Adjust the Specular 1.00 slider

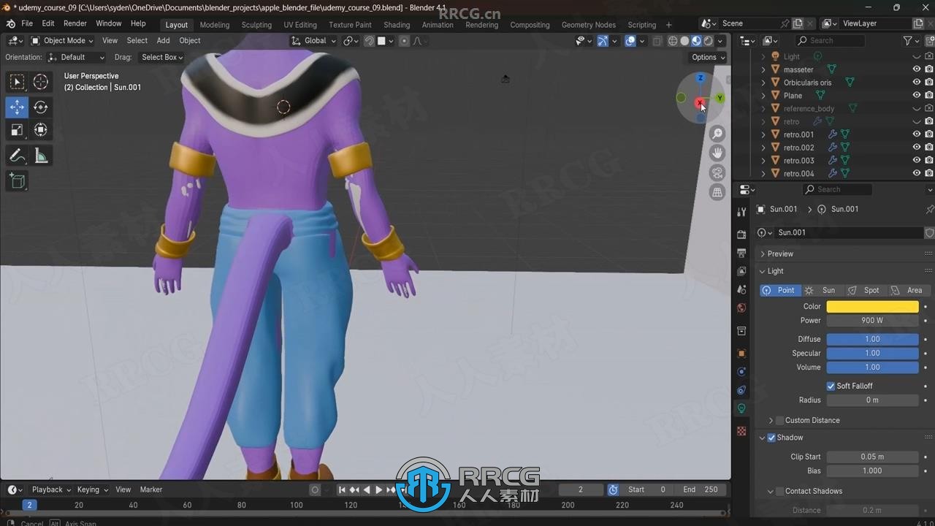click(x=872, y=353)
